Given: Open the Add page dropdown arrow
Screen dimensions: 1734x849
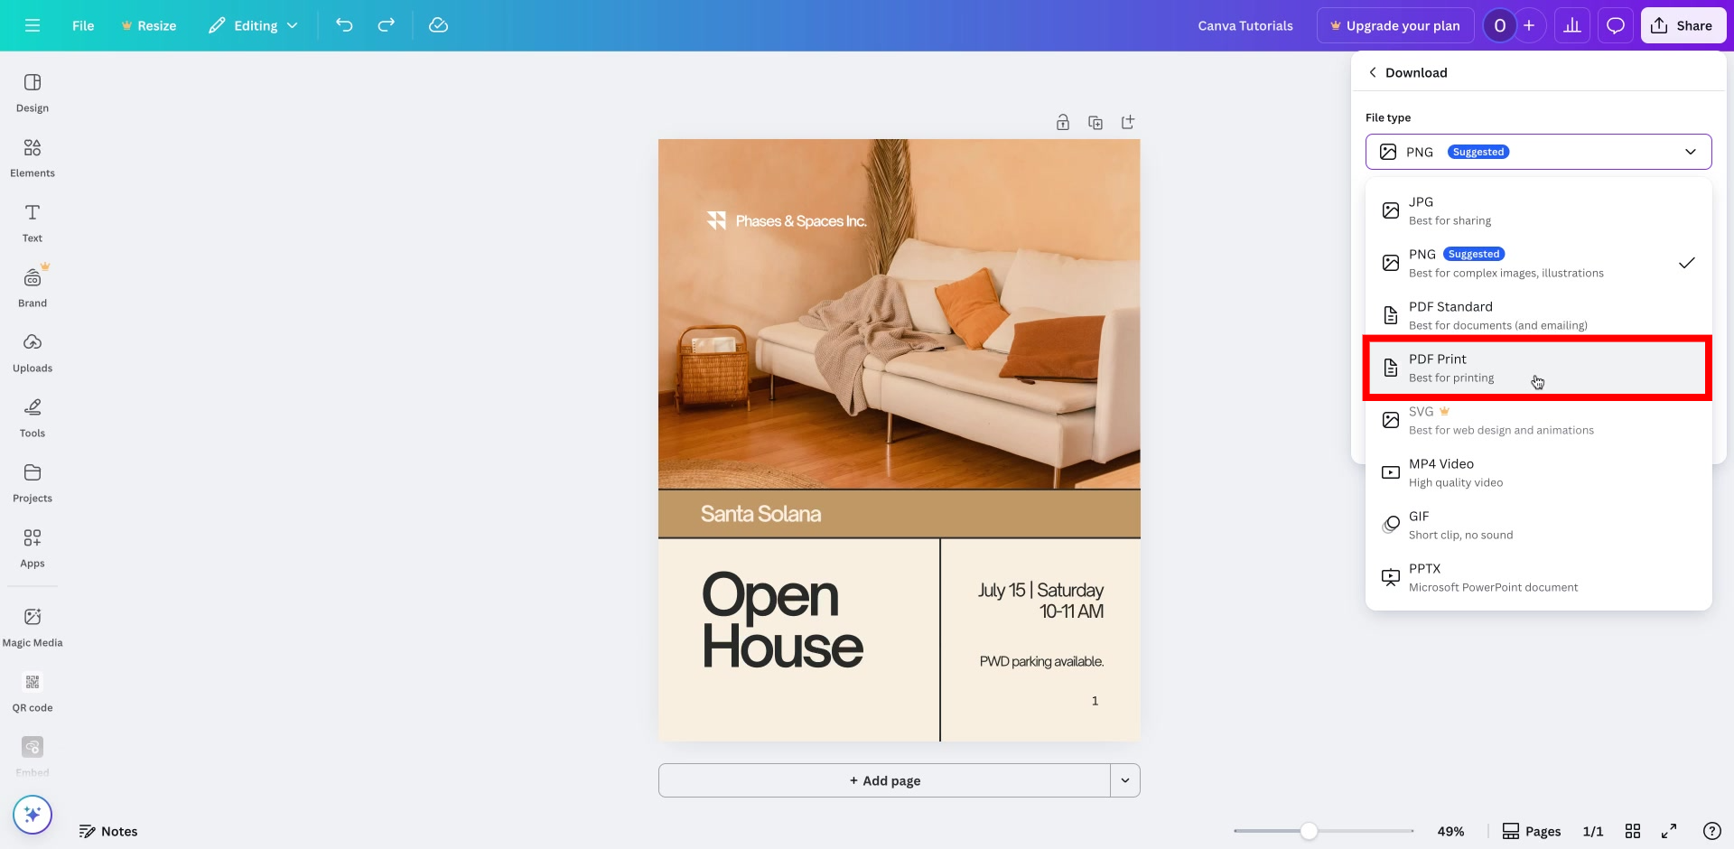Looking at the screenshot, I should [1125, 779].
